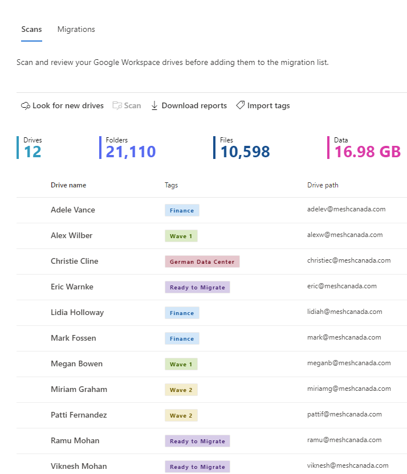
Task: Click the Look for new drives cloud icon
Action: pos(26,106)
